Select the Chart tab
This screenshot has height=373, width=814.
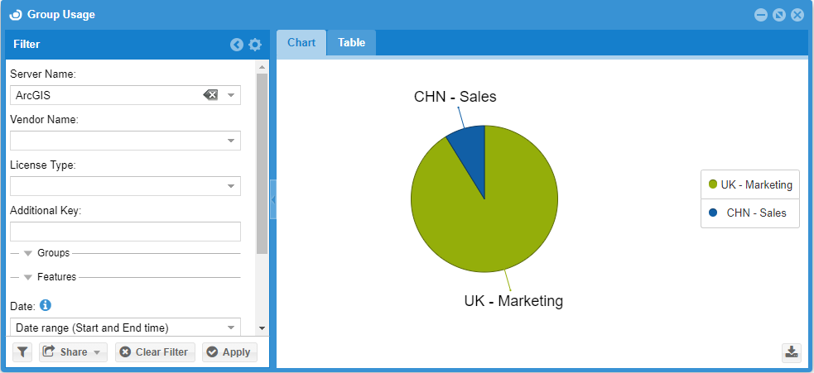tap(301, 43)
